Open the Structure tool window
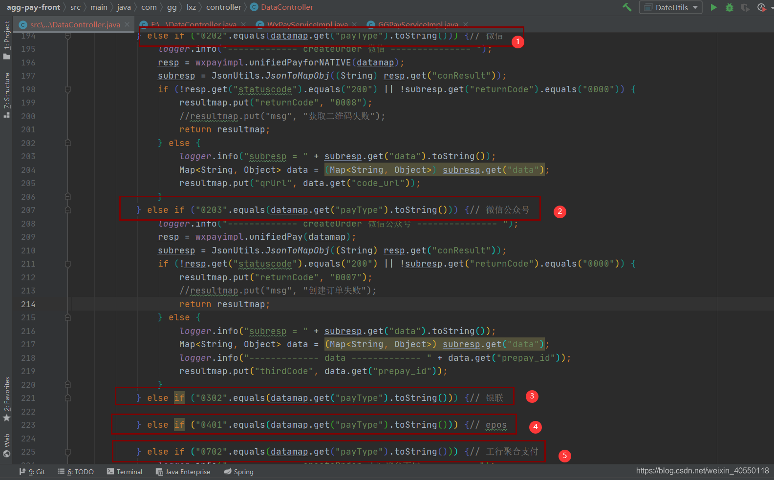The height and width of the screenshot is (480, 774). tap(6, 95)
